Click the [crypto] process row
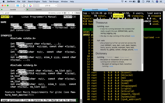This screenshot has height=103, width=165. click(109, 89)
